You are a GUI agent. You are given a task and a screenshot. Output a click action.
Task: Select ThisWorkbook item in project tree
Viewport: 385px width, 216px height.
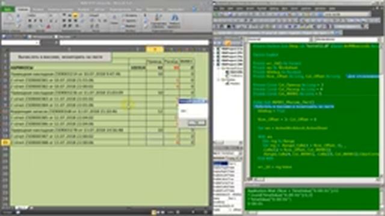coord(234,76)
